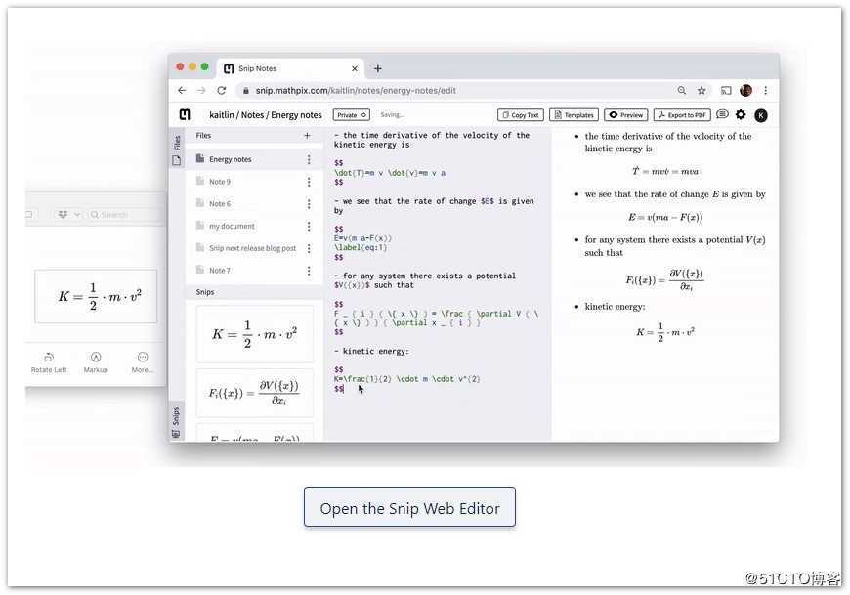Screen dimensions: 850x595
Task: Open options for Snip next release blog post
Action: [309, 248]
